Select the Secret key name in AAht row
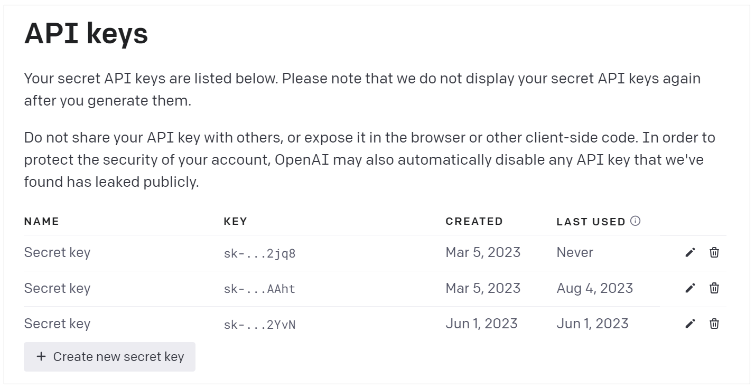755x389 pixels. 57,288
